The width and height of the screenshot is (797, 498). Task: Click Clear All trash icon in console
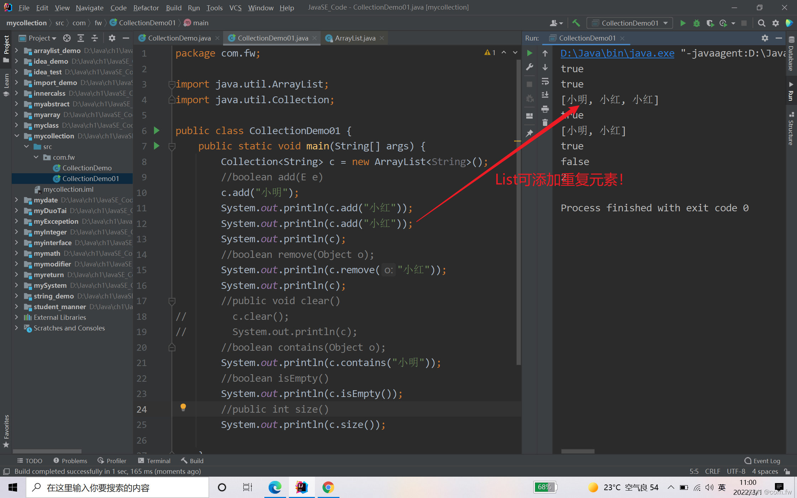[545, 123]
